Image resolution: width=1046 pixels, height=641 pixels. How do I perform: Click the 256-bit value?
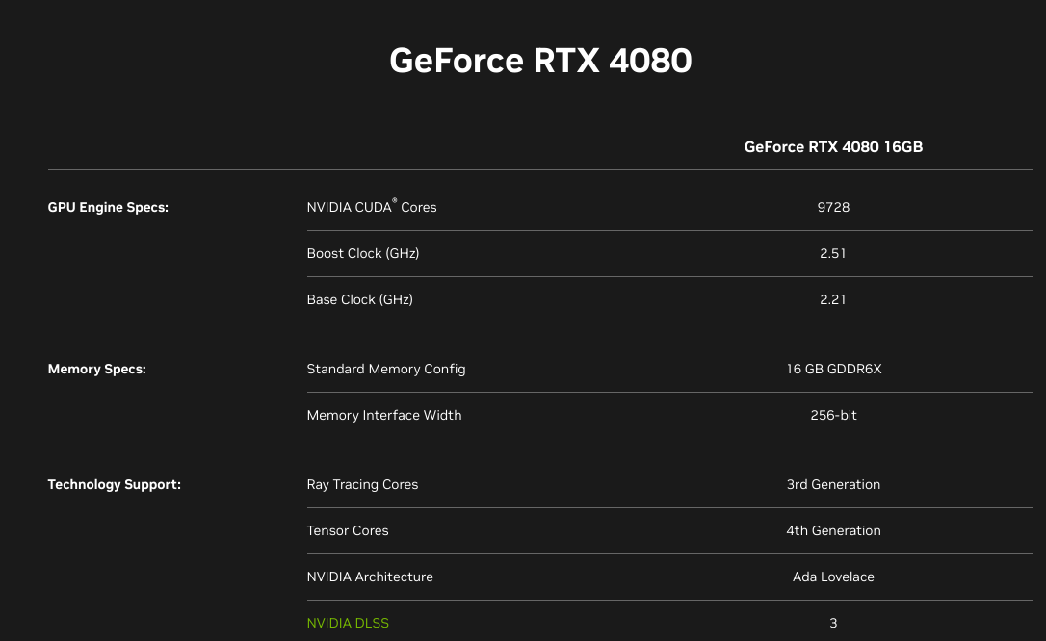click(833, 415)
